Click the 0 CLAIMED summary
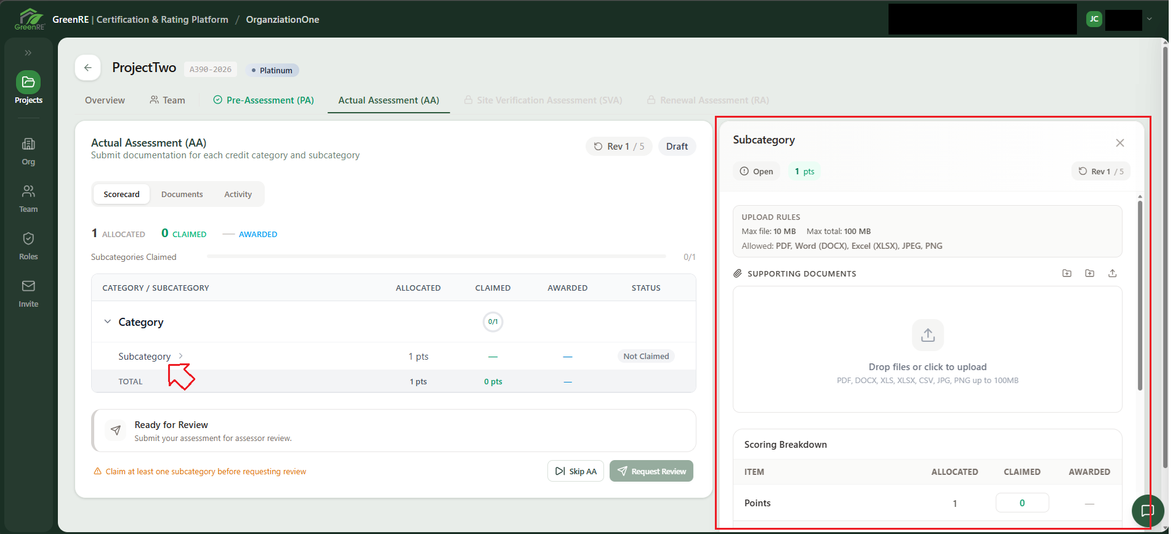This screenshot has width=1173, height=534. pyautogui.click(x=183, y=233)
